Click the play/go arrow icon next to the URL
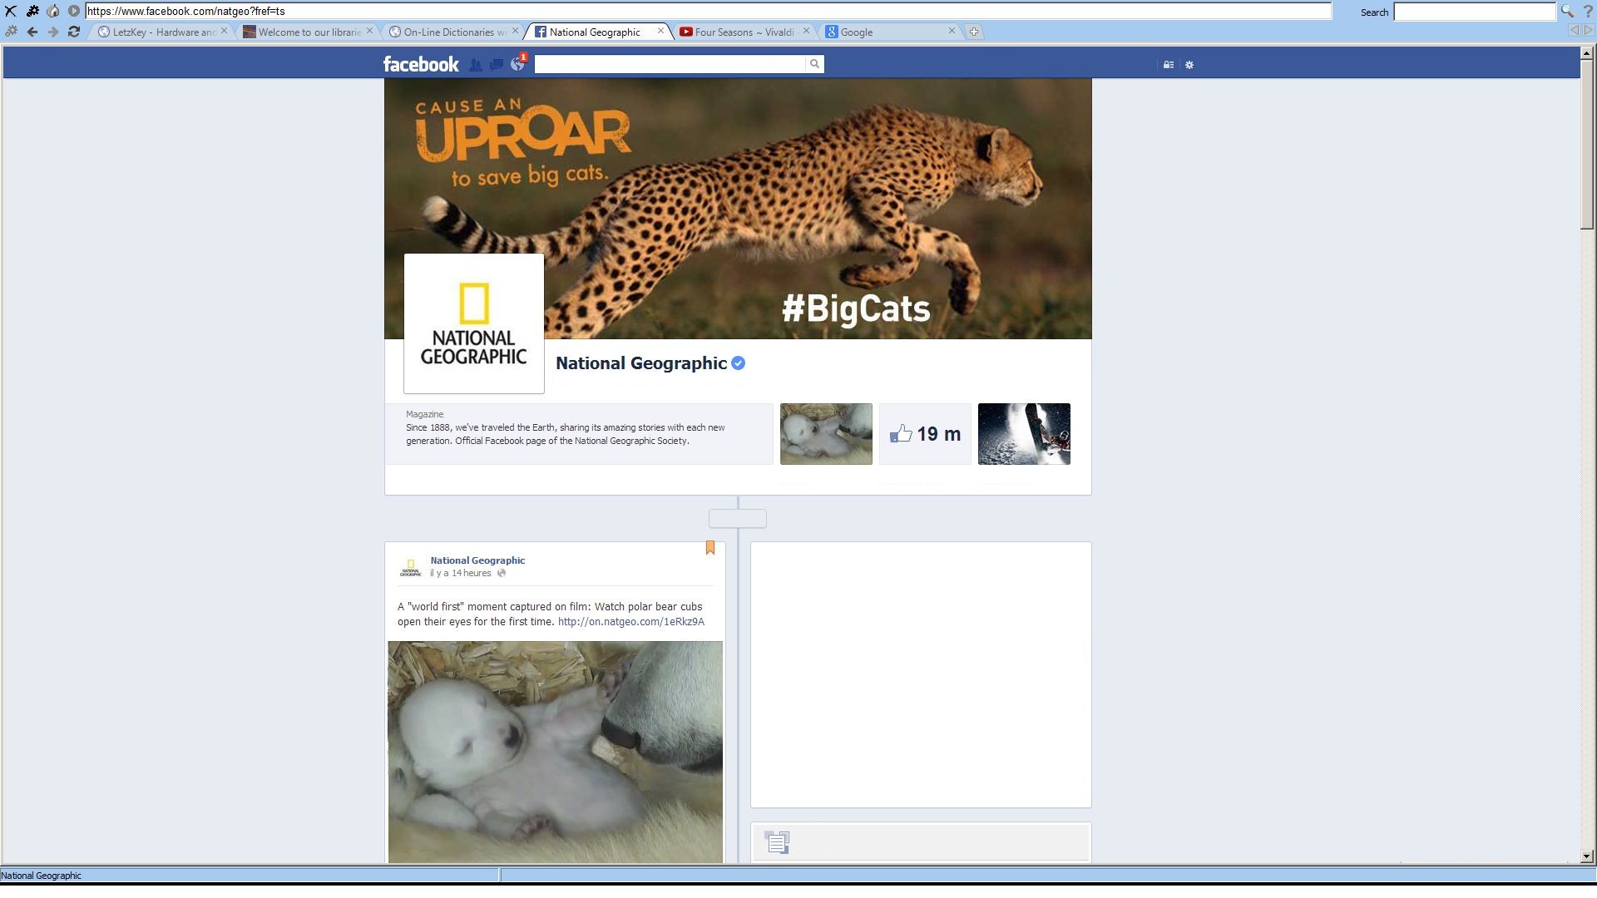This screenshot has width=1597, height=898. tap(74, 11)
